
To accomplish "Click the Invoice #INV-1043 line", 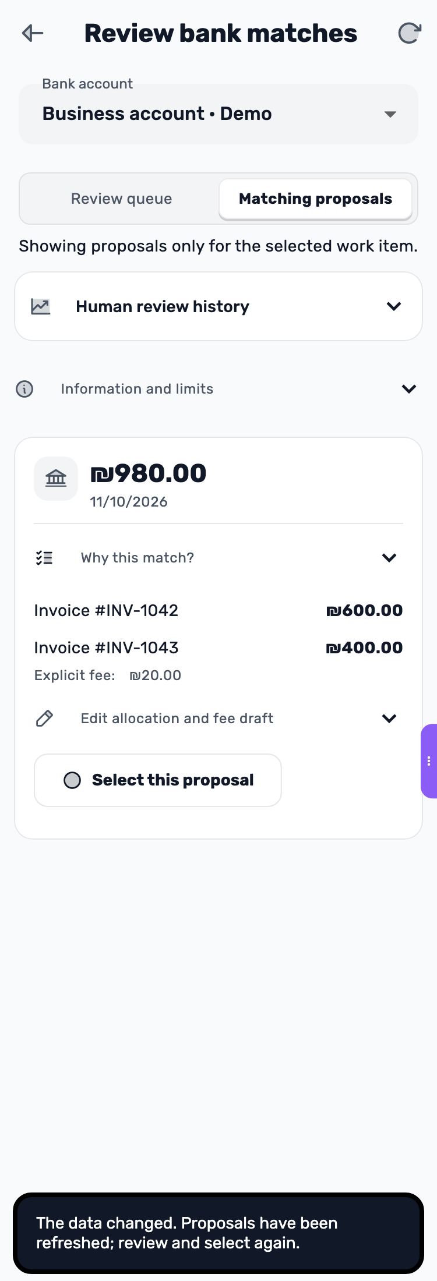I will [218, 647].
